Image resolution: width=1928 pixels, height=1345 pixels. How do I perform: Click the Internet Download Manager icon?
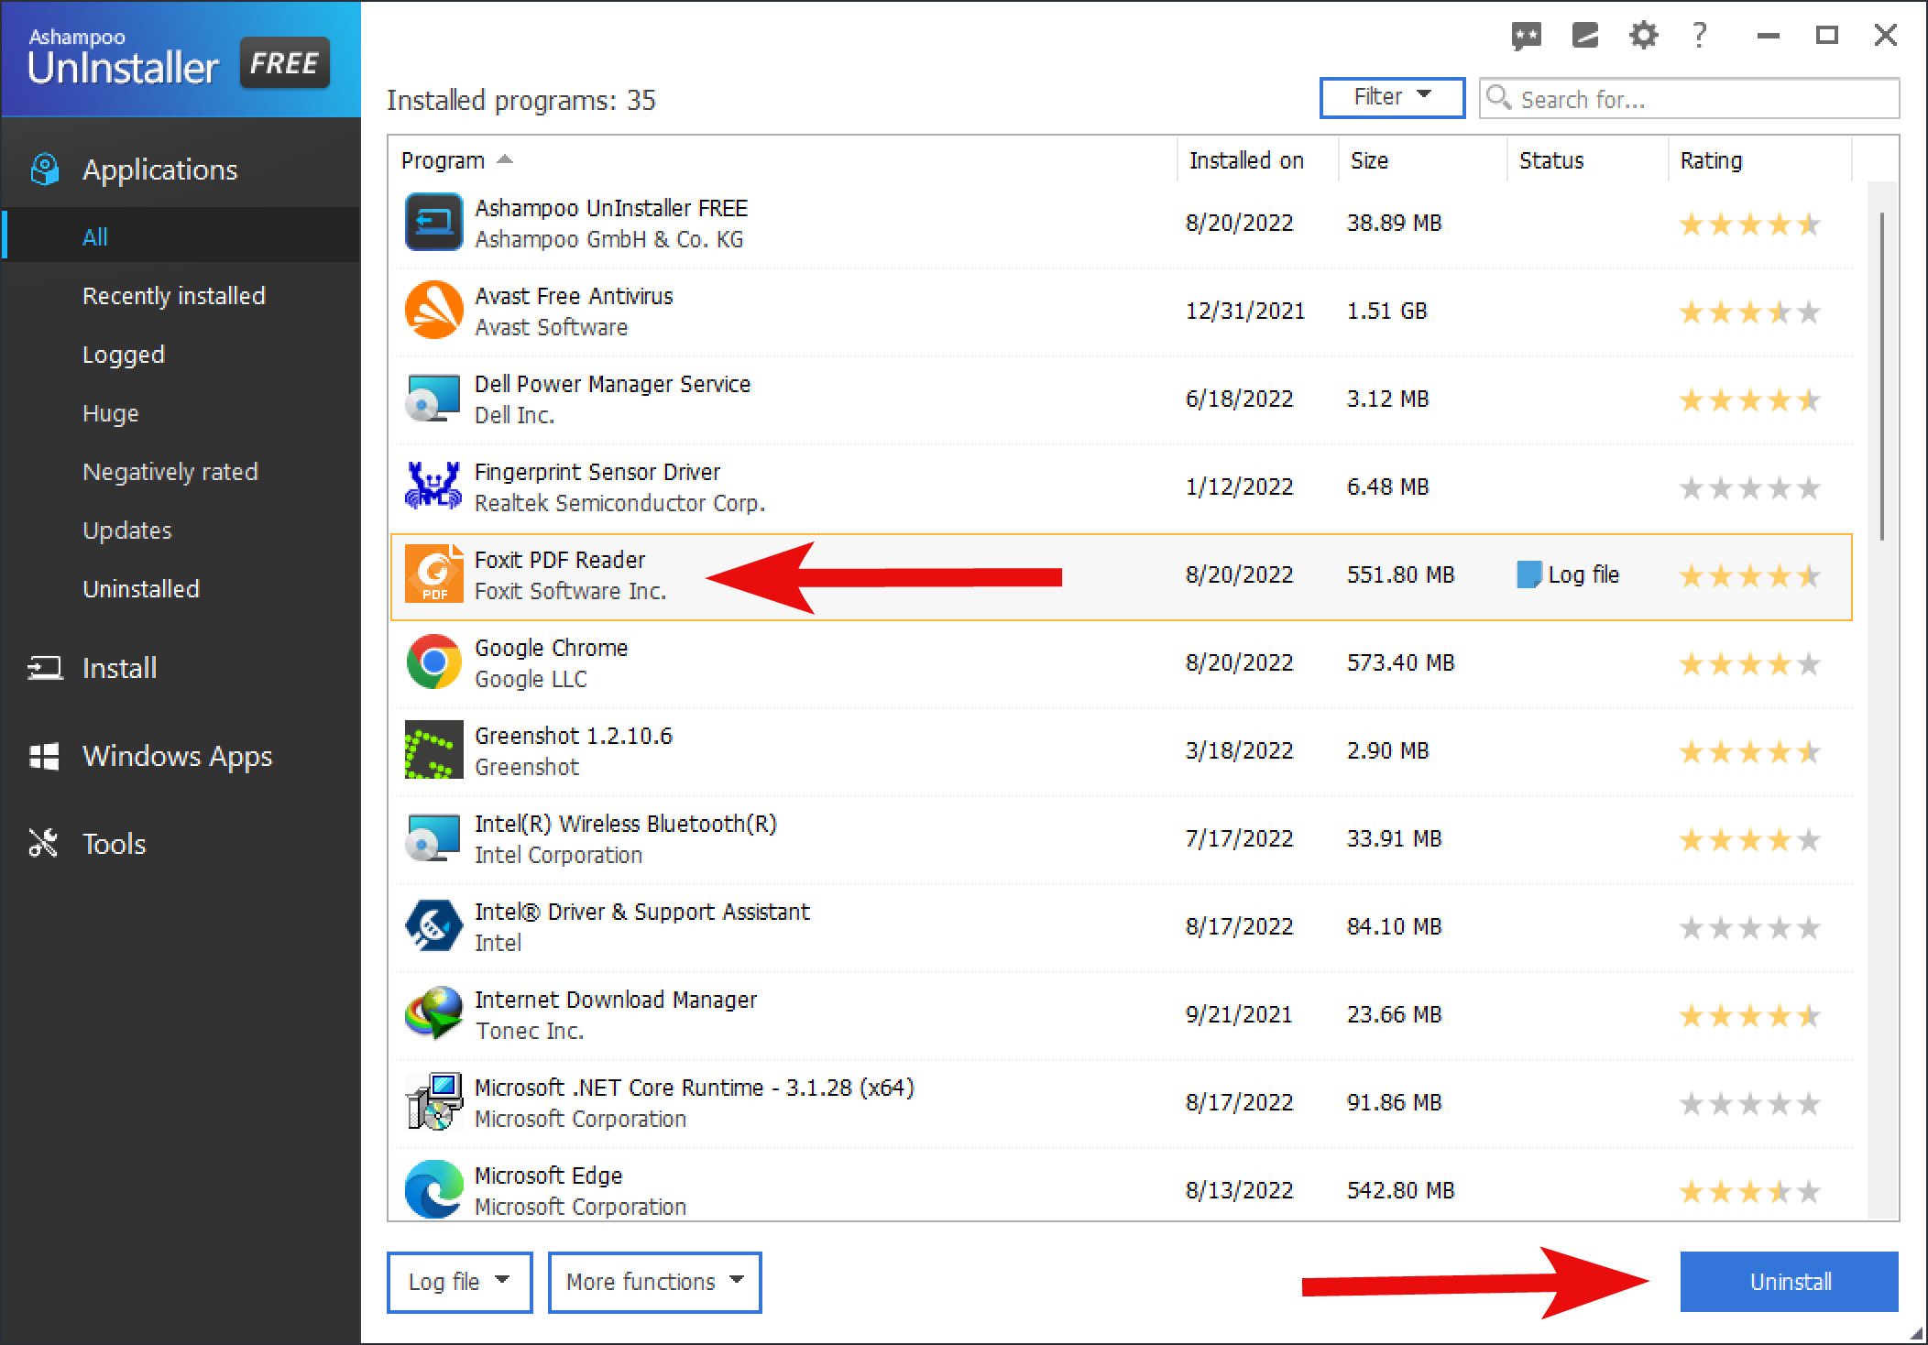(x=433, y=1013)
